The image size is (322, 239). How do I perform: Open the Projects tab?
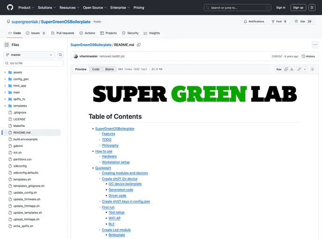coord(109,33)
